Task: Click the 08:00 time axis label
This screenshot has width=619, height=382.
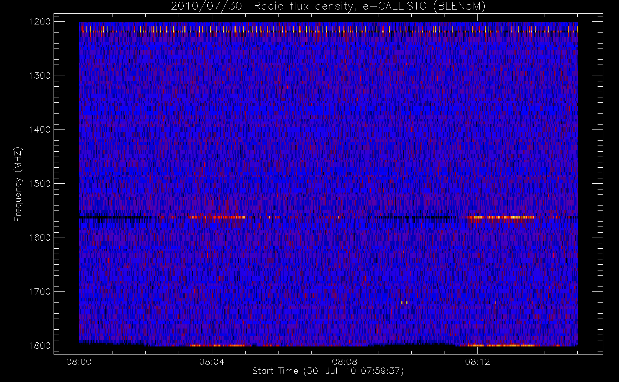Action: [x=79, y=362]
